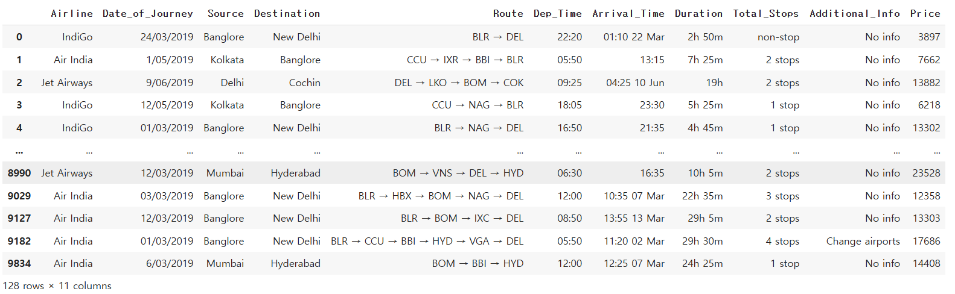Click the 128 rows × 11 columns summary

57,286
